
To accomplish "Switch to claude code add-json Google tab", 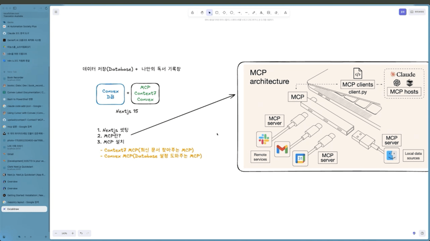I will point(24,106).
